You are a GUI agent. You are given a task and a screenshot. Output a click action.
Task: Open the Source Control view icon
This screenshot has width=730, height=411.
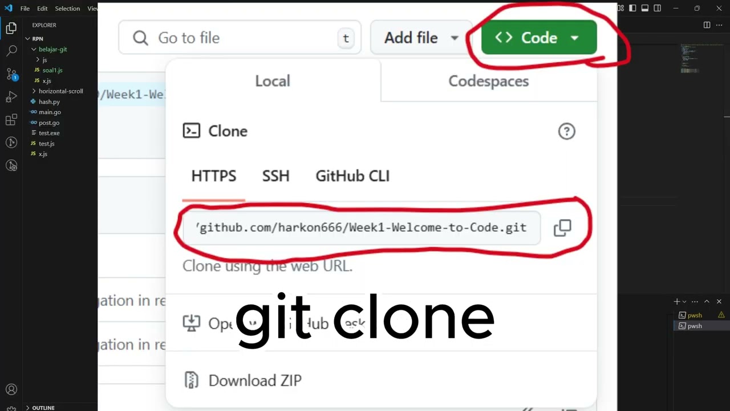coord(11,74)
